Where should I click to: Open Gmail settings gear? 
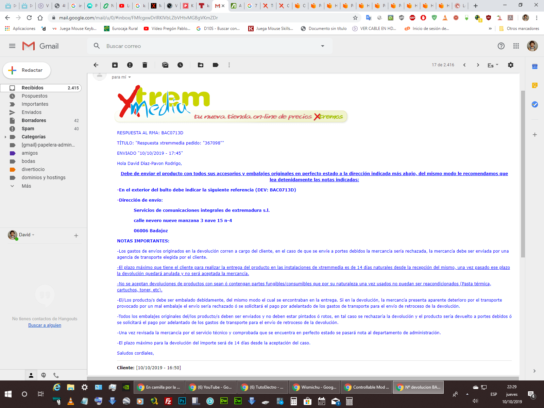tap(511, 65)
